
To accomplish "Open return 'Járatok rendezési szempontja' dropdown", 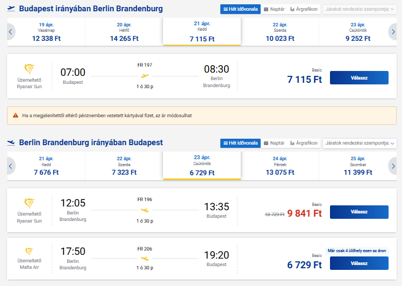I will tap(359, 143).
